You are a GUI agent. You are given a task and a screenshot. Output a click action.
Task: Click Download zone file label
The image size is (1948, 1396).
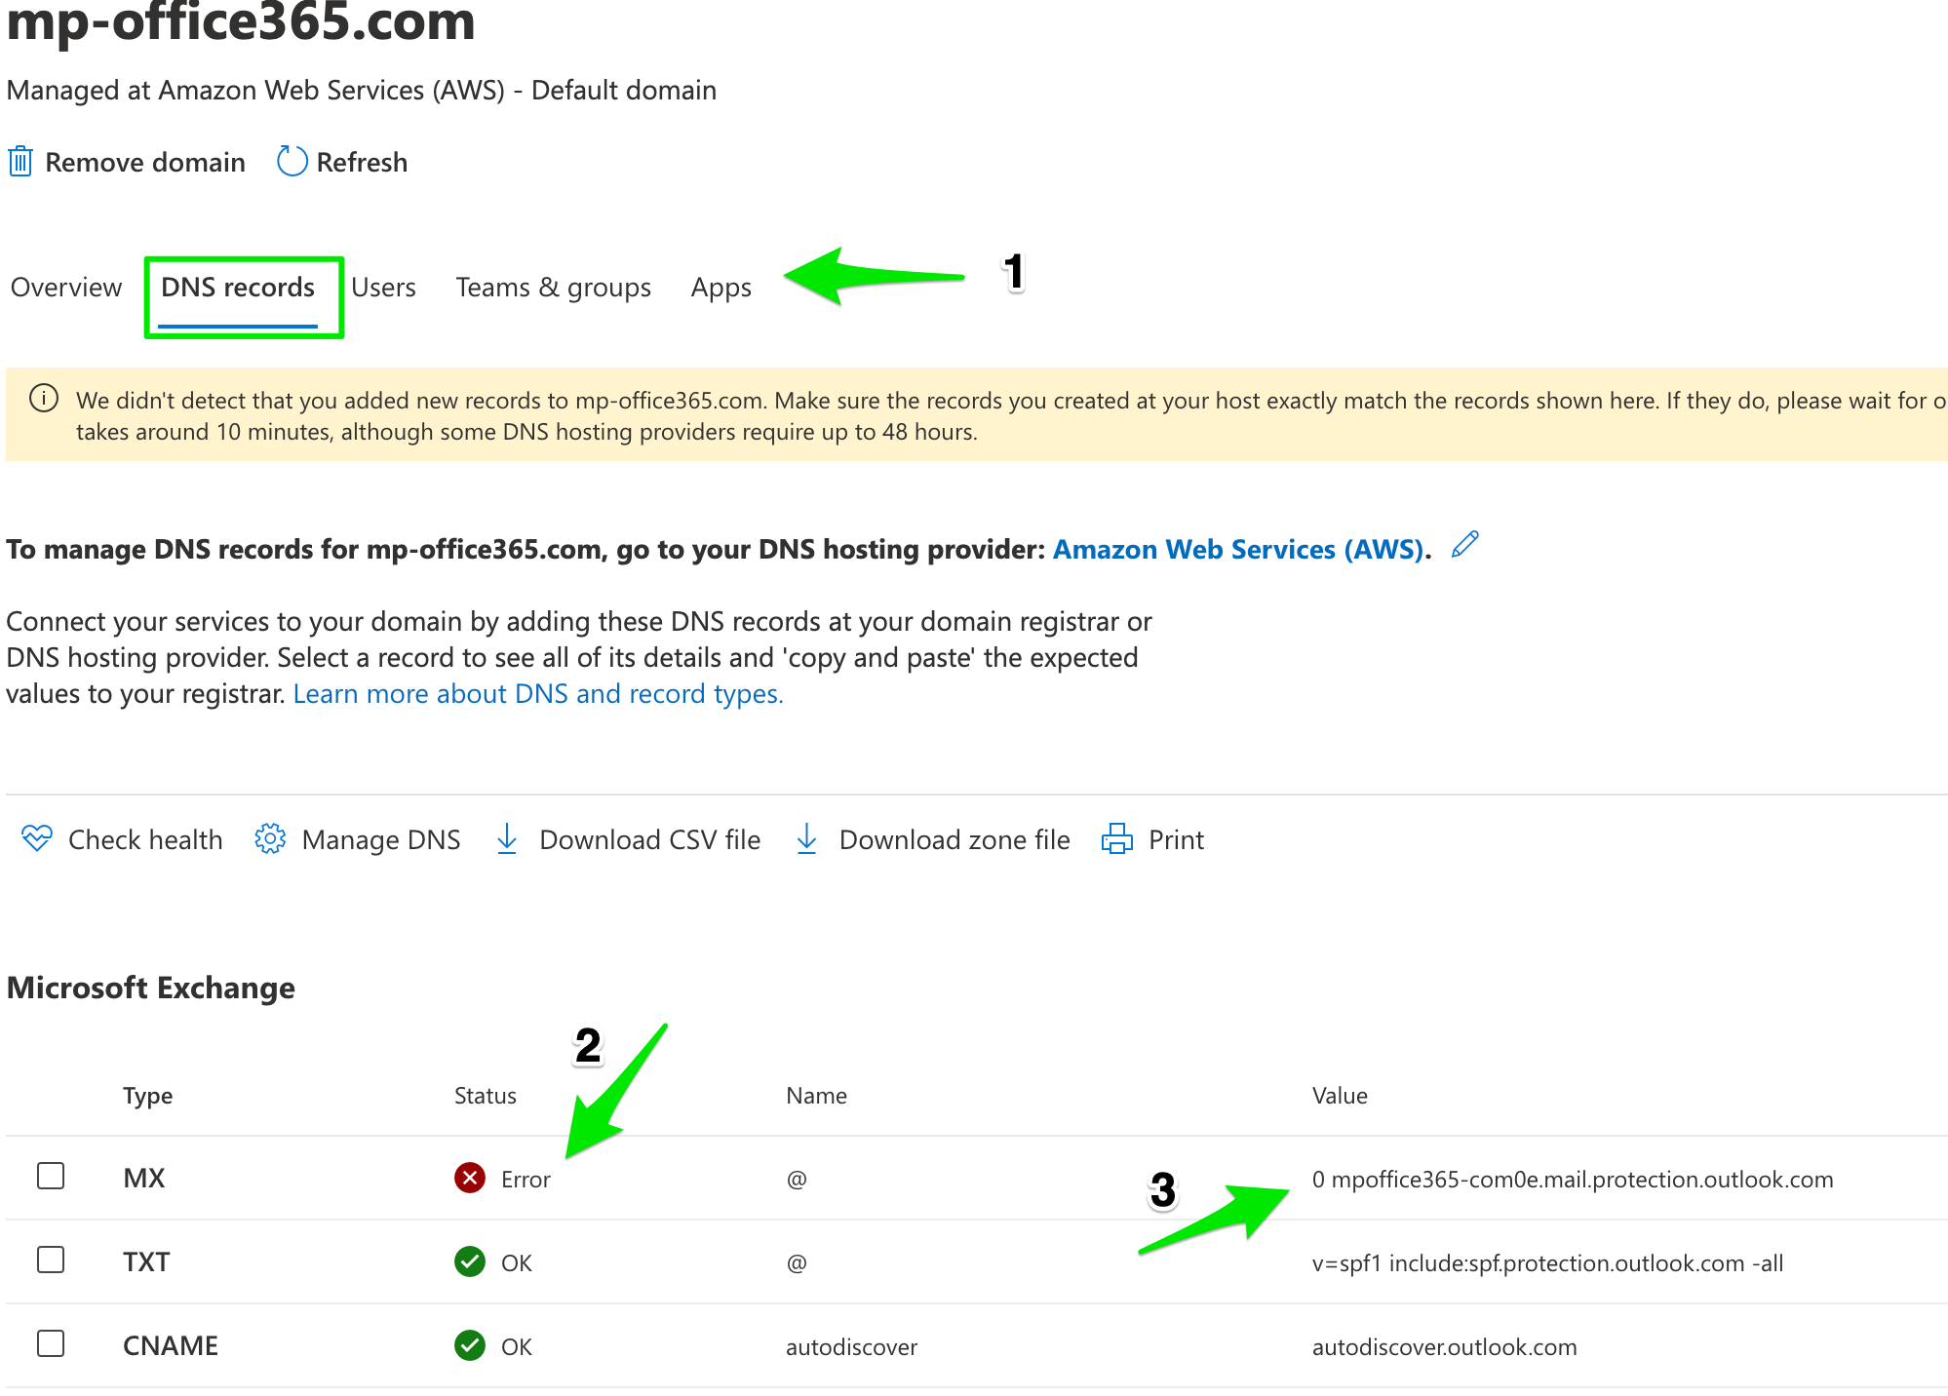click(x=955, y=839)
